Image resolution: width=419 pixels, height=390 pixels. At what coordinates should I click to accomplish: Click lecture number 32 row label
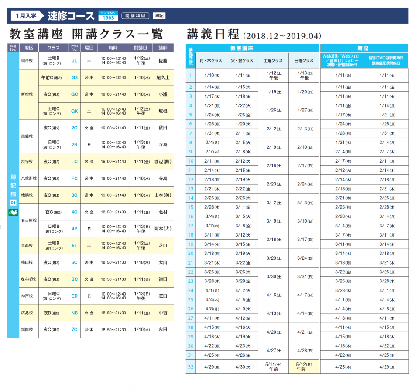(190, 366)
